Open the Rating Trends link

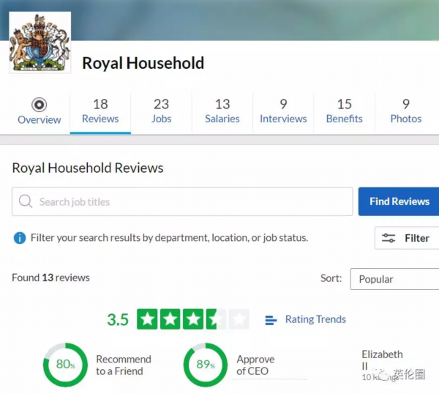pos(315,319)
